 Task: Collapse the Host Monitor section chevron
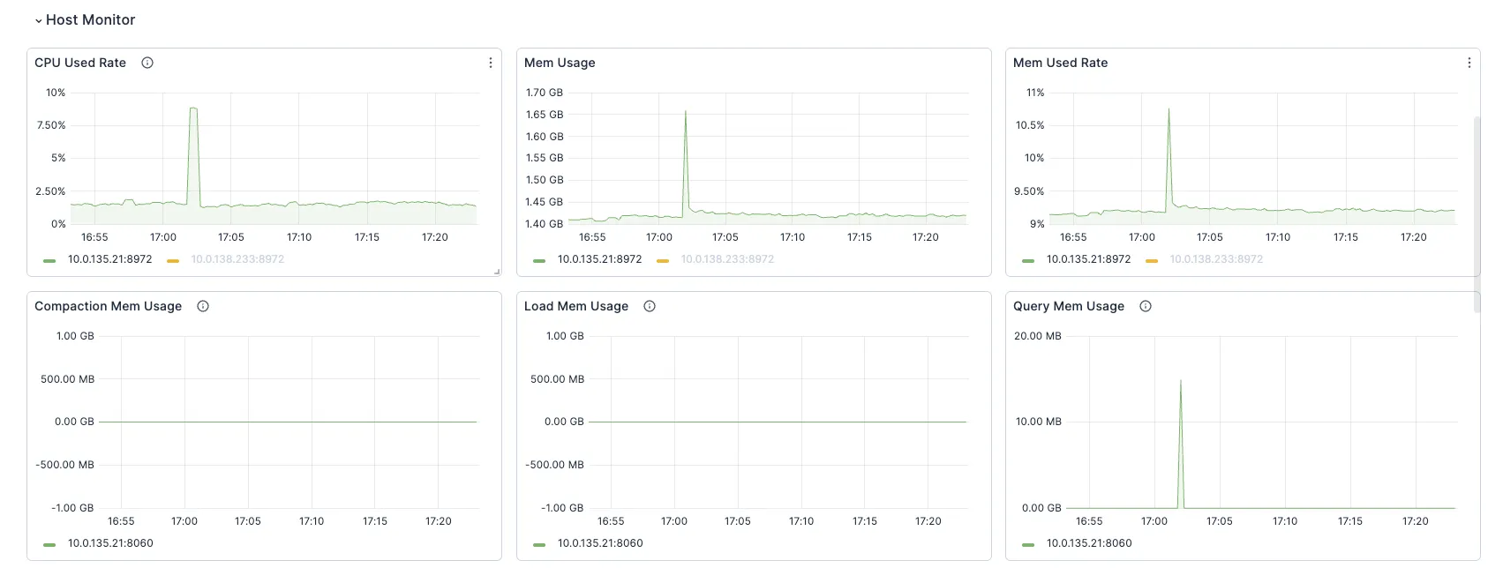[x=38, y=20]
